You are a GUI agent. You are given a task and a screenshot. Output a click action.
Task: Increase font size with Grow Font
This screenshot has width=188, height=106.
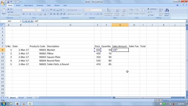click(43, 10)
